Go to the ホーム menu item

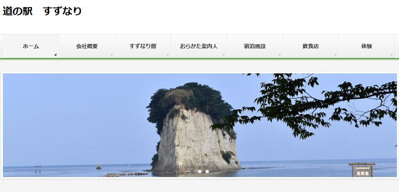pyautogui.click(x=31, y=46)
